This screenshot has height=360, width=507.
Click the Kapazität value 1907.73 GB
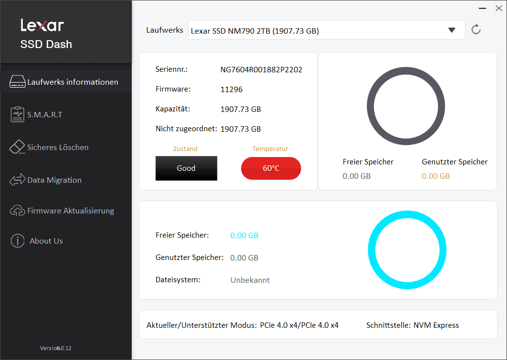click(241, 109)
